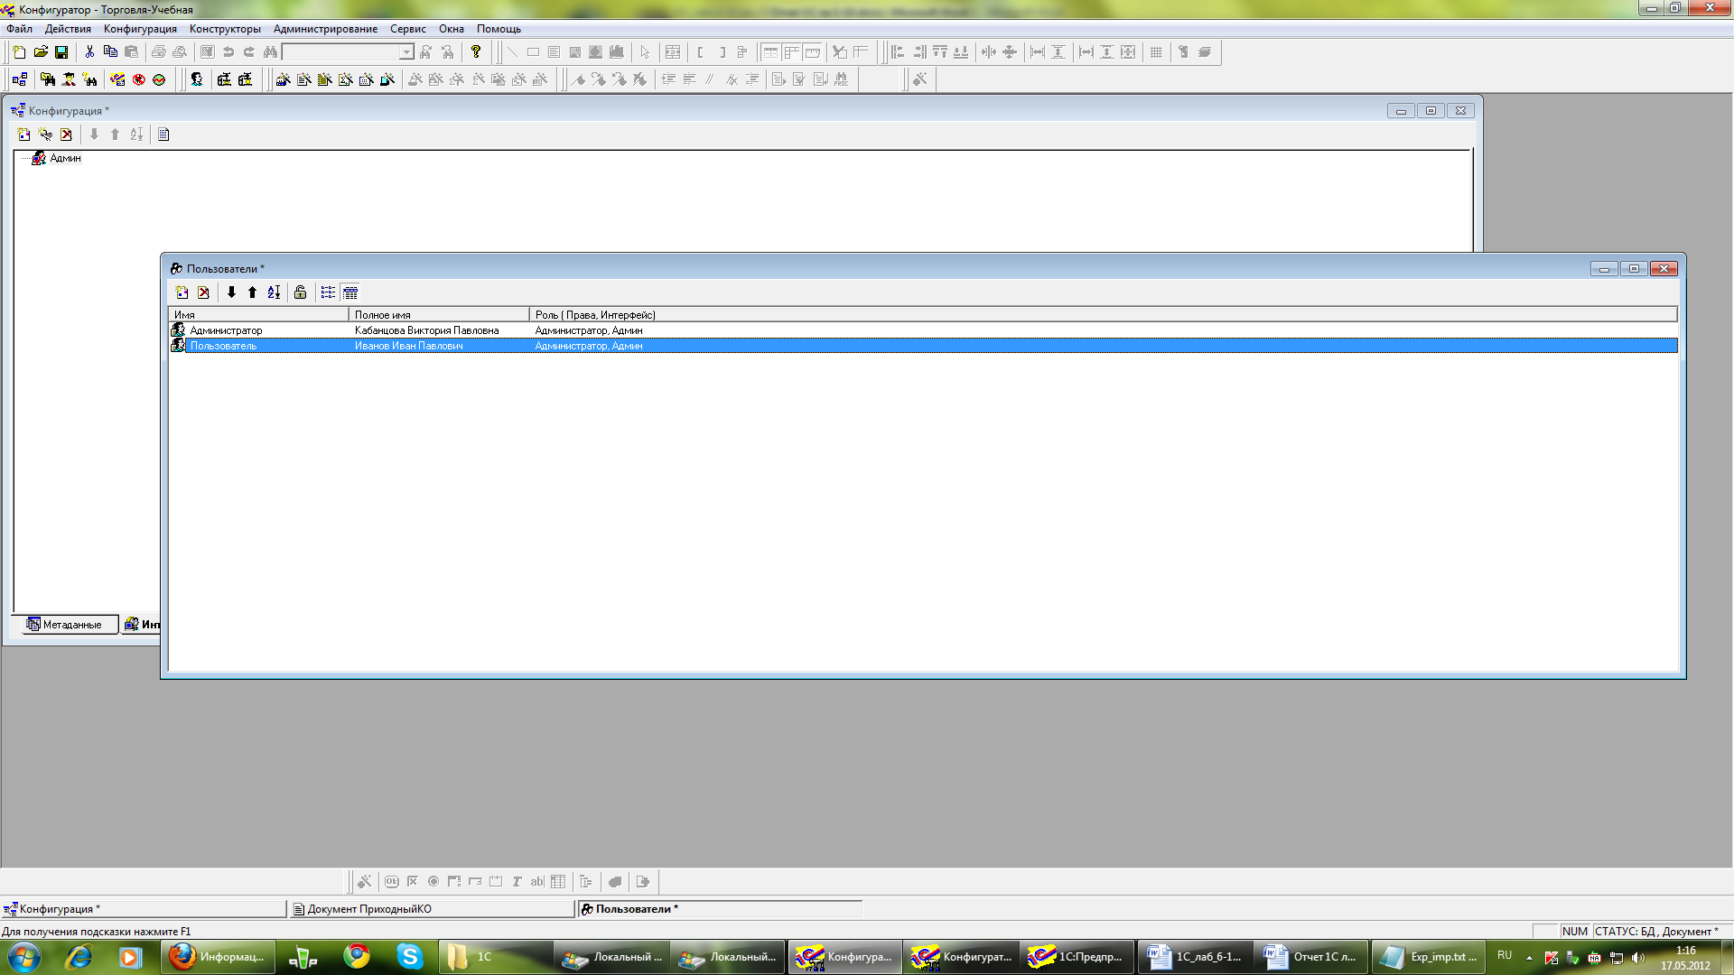Image resolution: width=1734 pixels, height=975 pixels.
Task: Activate Пользователи button in window bar
Action: 720,909
